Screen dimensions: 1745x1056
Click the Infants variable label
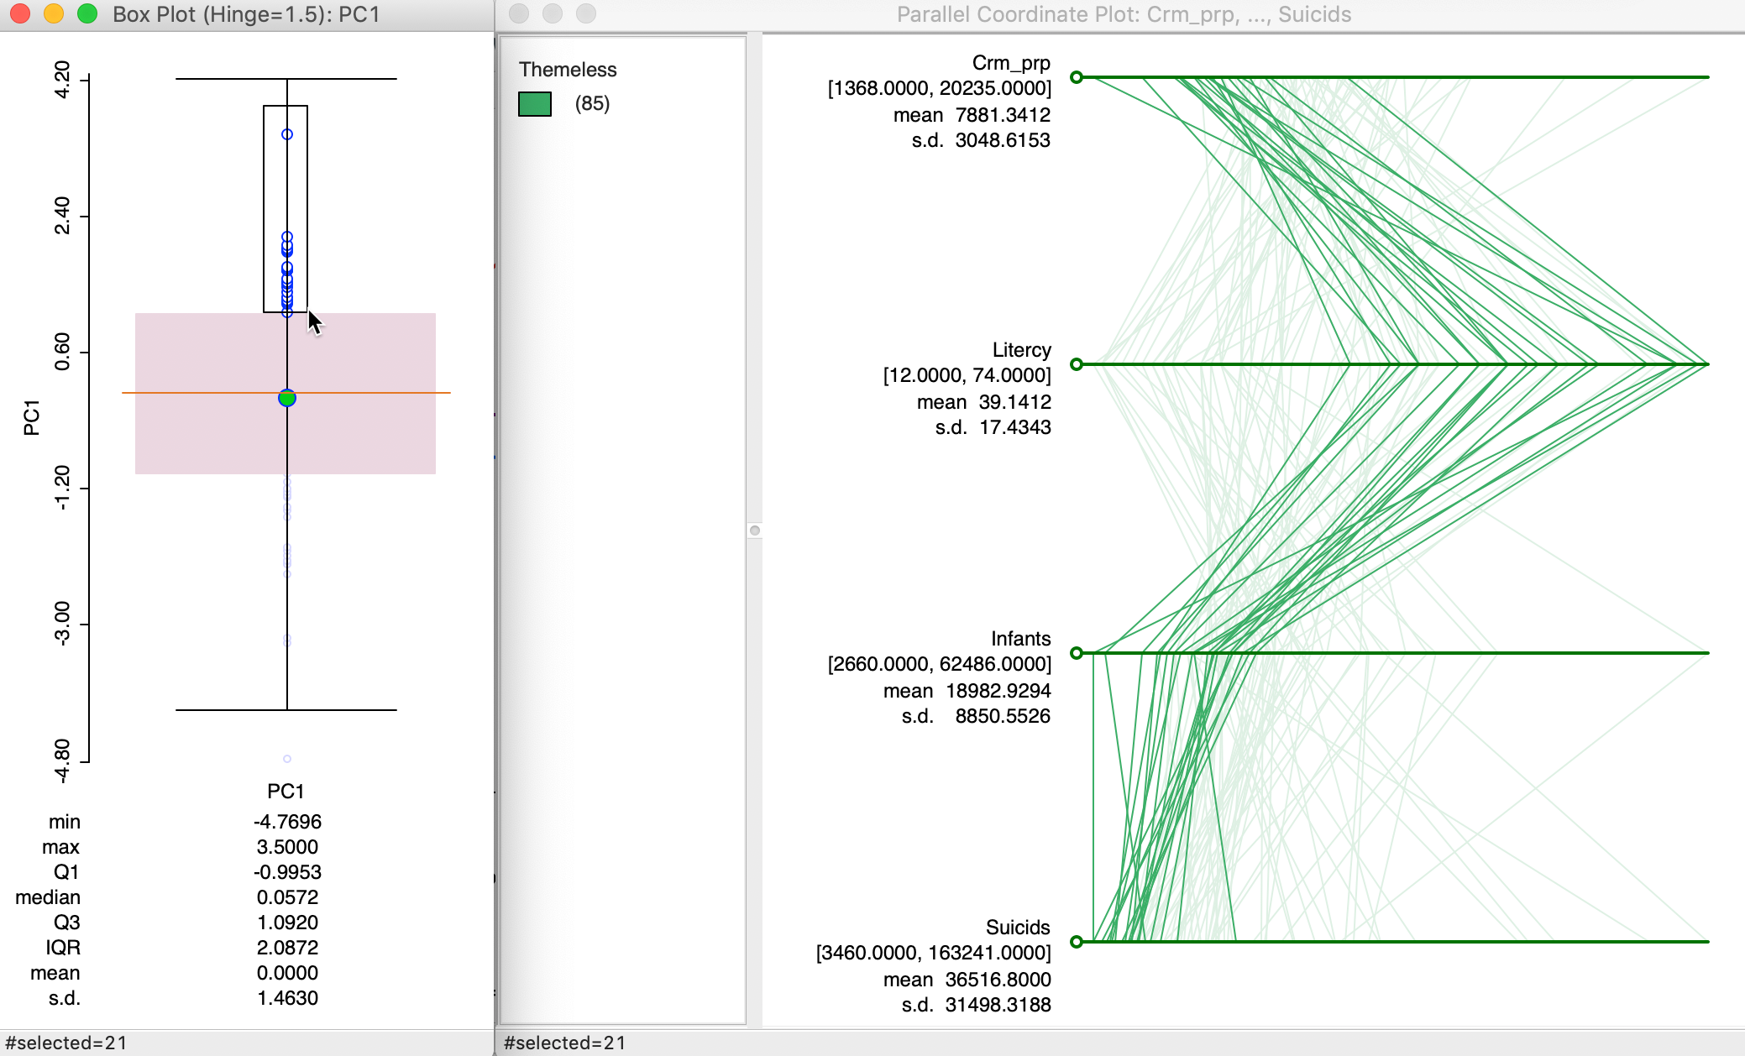(x=1020, y=639)
